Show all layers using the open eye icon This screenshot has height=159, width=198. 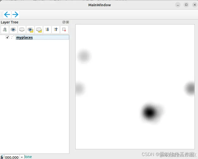pos(13,29)
